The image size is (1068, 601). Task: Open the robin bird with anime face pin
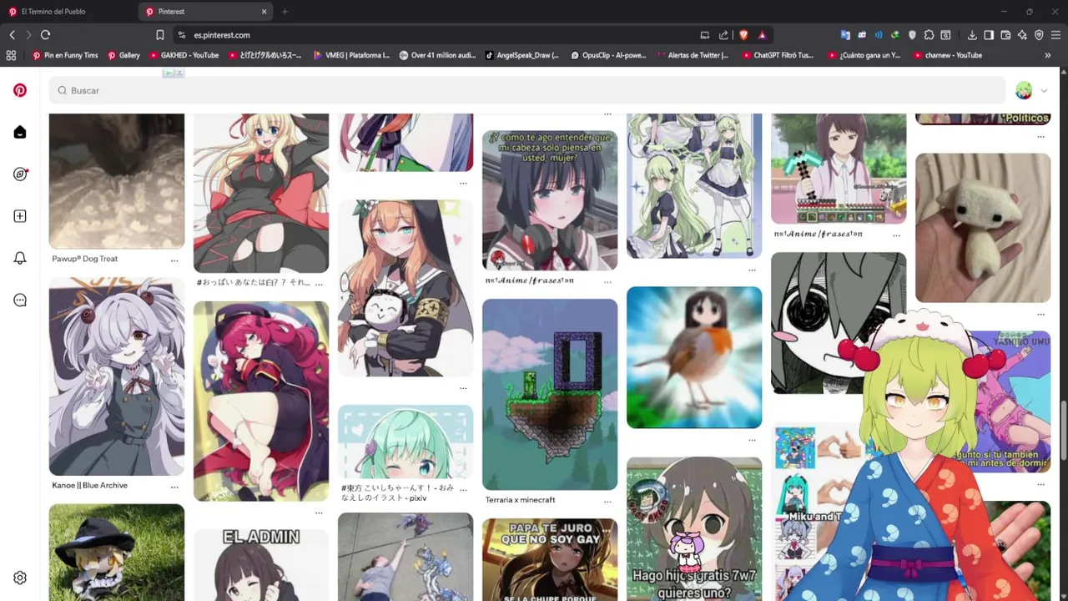tap(694, 357)
